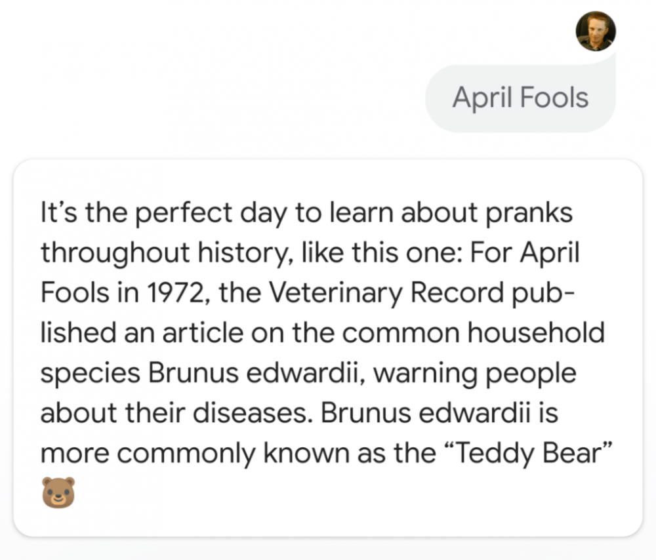Select the words 'April Fools' in the gray bubble

click(520, 97)
